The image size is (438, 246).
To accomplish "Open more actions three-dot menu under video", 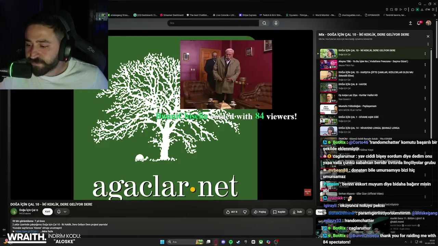I will click(309, 212).
